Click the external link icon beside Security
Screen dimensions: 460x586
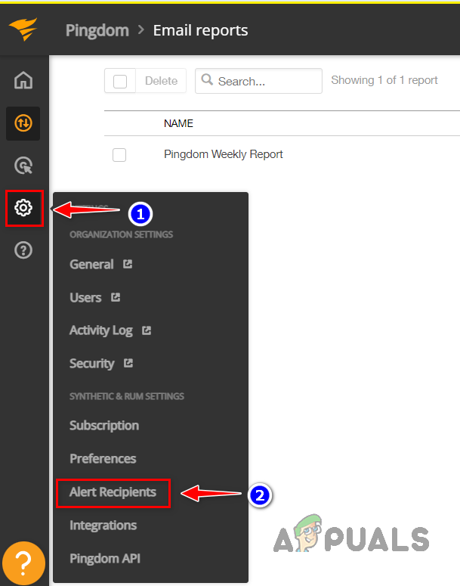128,363
